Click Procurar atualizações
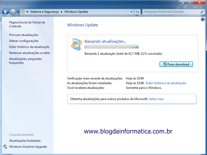Image resolution: width=207 pixels, height=155 pixels. pos(24,35)
